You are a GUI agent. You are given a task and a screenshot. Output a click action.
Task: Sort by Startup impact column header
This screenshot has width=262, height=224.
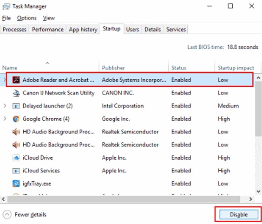pos(236,68)
